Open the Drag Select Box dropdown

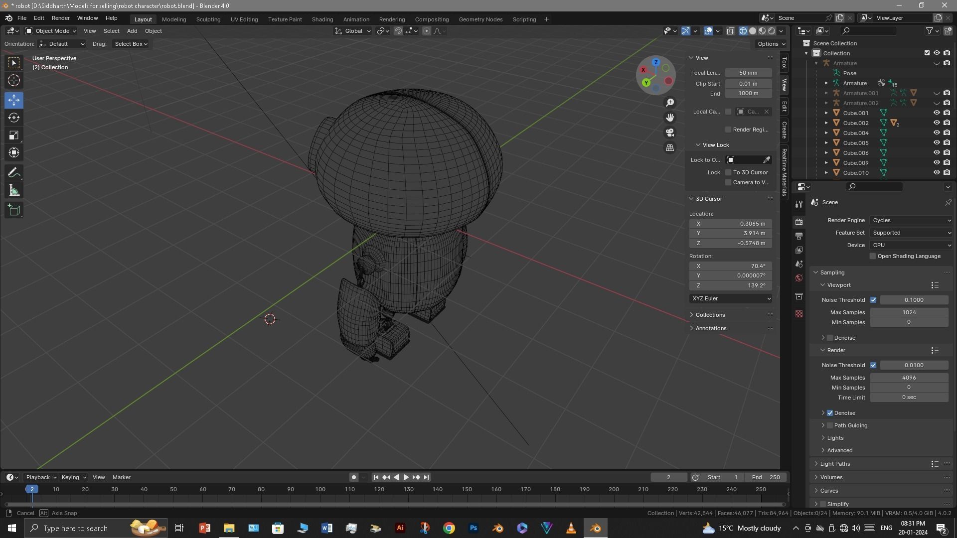tap(131, 44)
